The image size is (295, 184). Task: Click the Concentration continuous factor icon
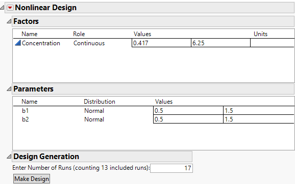[18, 43]
